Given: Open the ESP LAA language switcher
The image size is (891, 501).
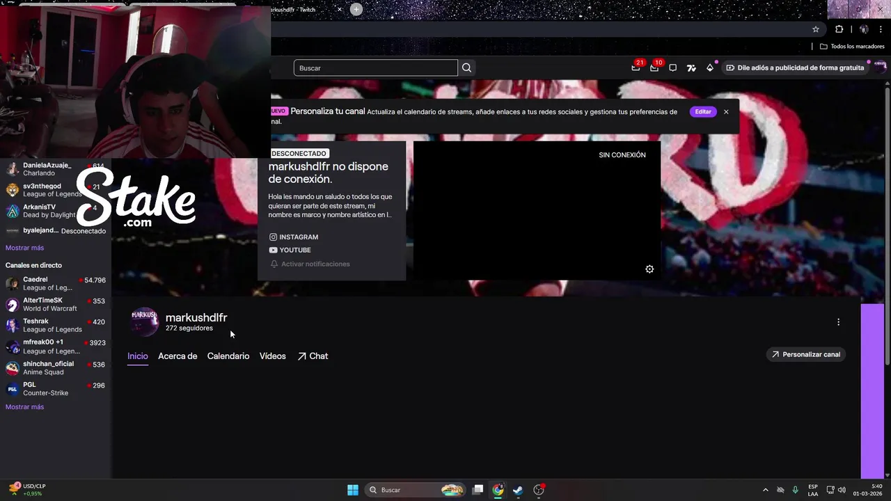Looking at the screenshot, I should tap(813, 490).
